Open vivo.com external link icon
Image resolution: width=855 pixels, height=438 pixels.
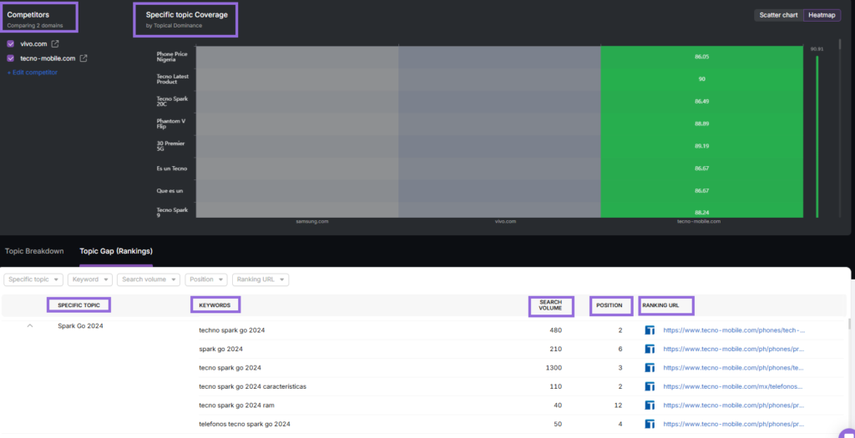coord(54,44)
